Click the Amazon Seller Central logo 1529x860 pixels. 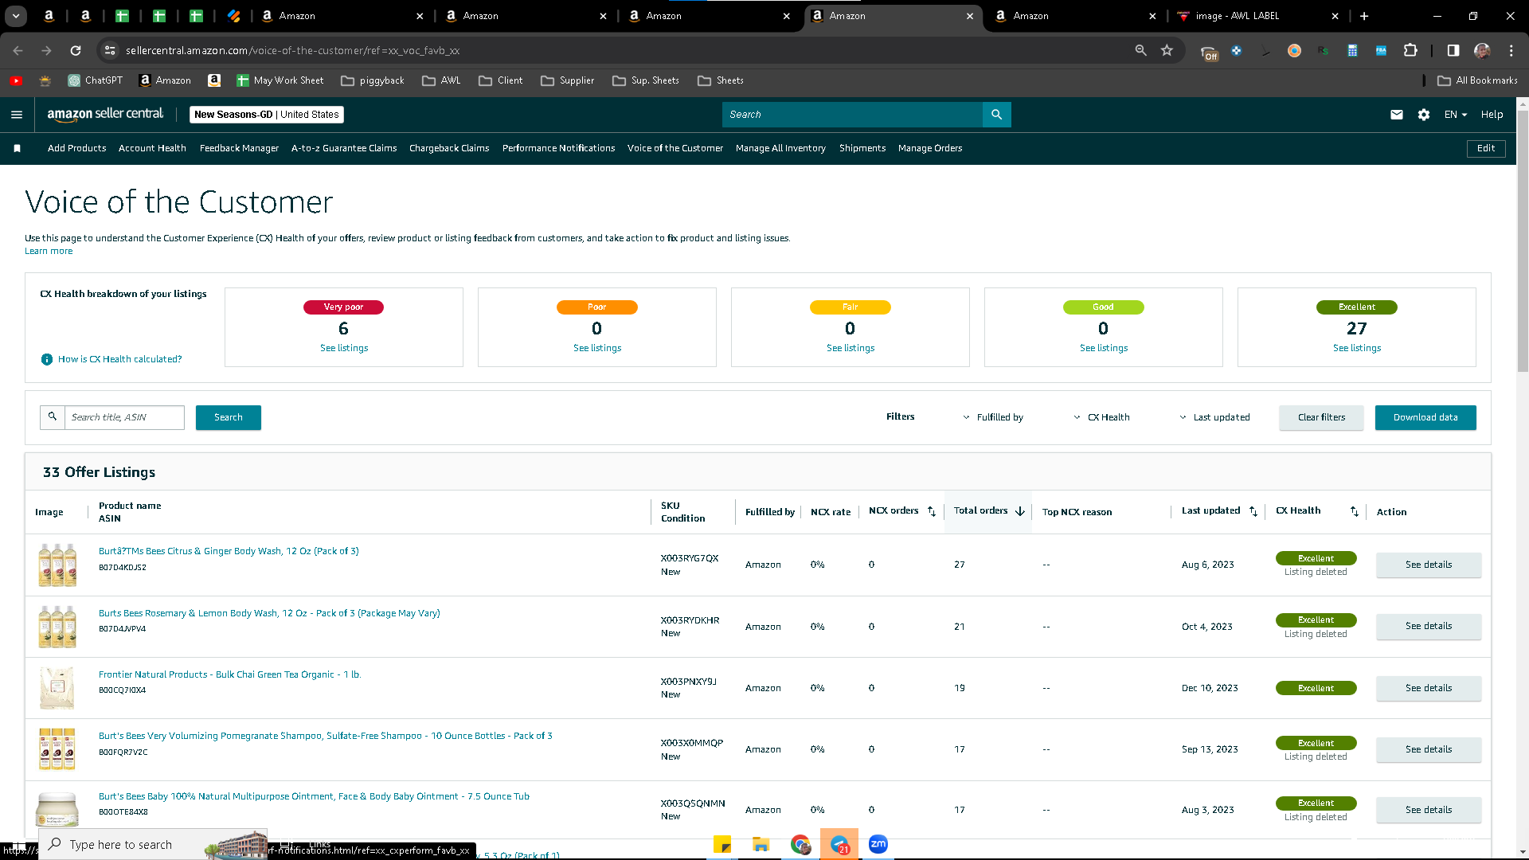(x=105, y=115)
